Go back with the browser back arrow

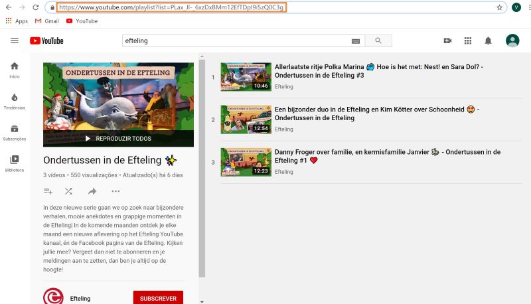pyautogui.click(x=9, y=7)
